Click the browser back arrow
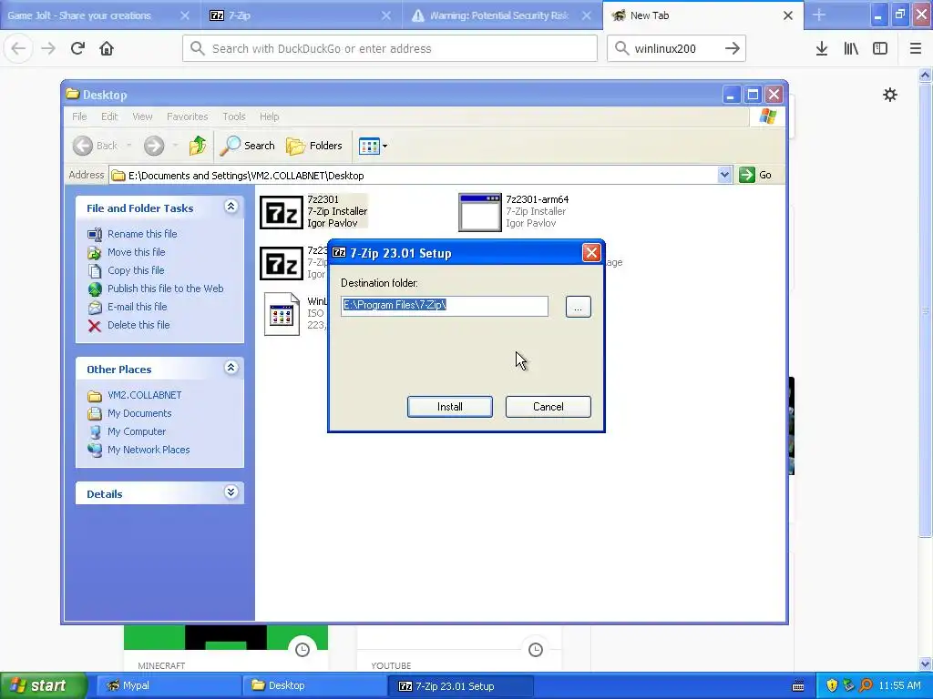The height and width of the screenshot is (699, 933). [x=18, y=48]
